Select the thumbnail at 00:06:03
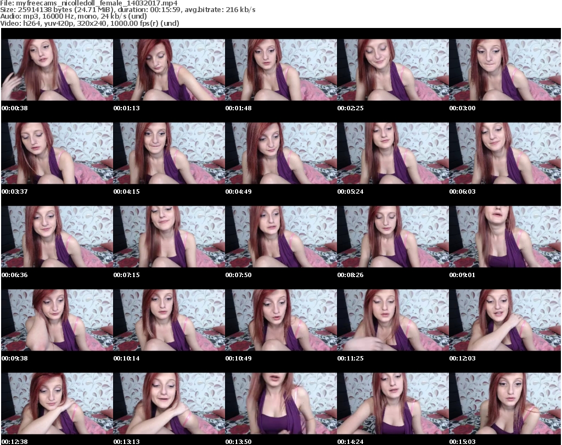The height and width of the screenshot is (445, 562). click(505, 153)
